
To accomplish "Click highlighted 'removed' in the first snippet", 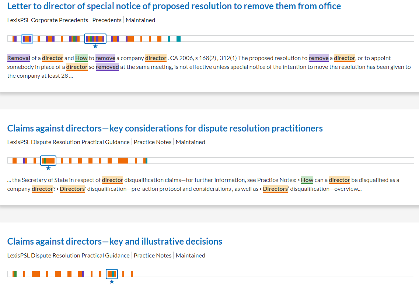I will [107, 67].
